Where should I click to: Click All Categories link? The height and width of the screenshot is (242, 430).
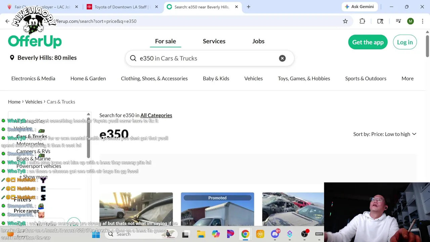coord(156,115)
